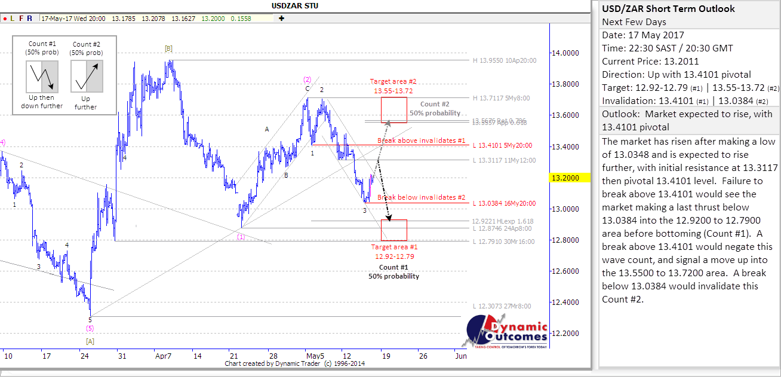
Task: Click the Invalidation: 13.4101 line
Action: [685, 100]
